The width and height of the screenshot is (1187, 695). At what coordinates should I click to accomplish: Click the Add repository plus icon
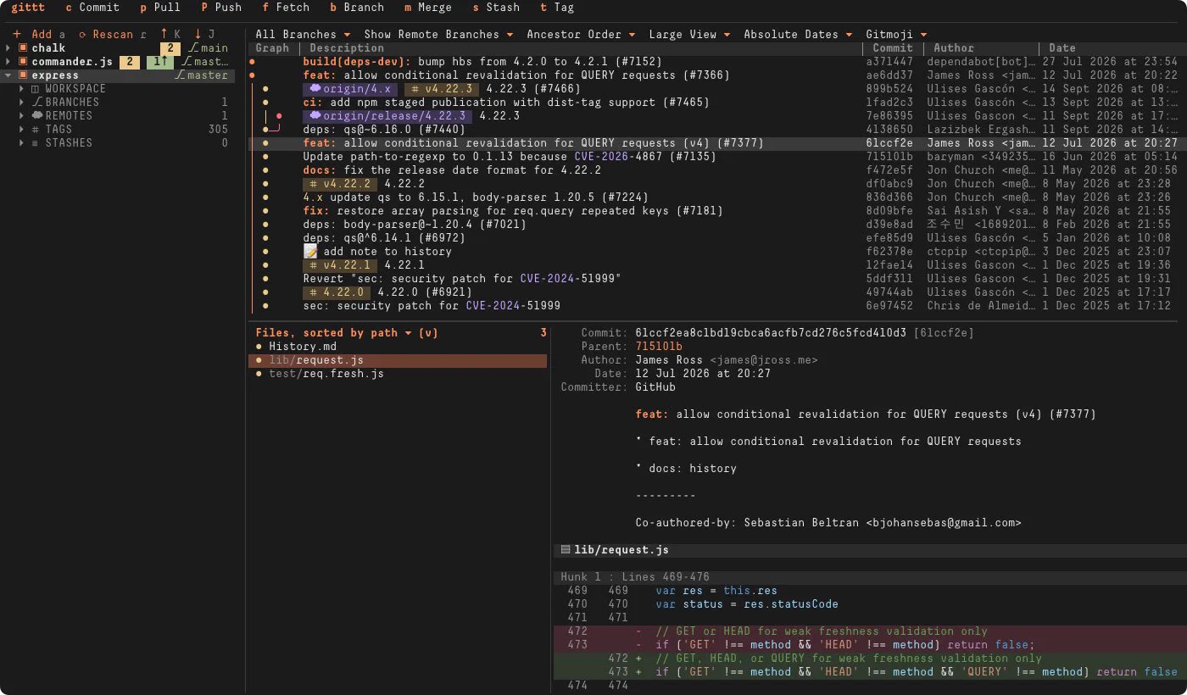17,35
